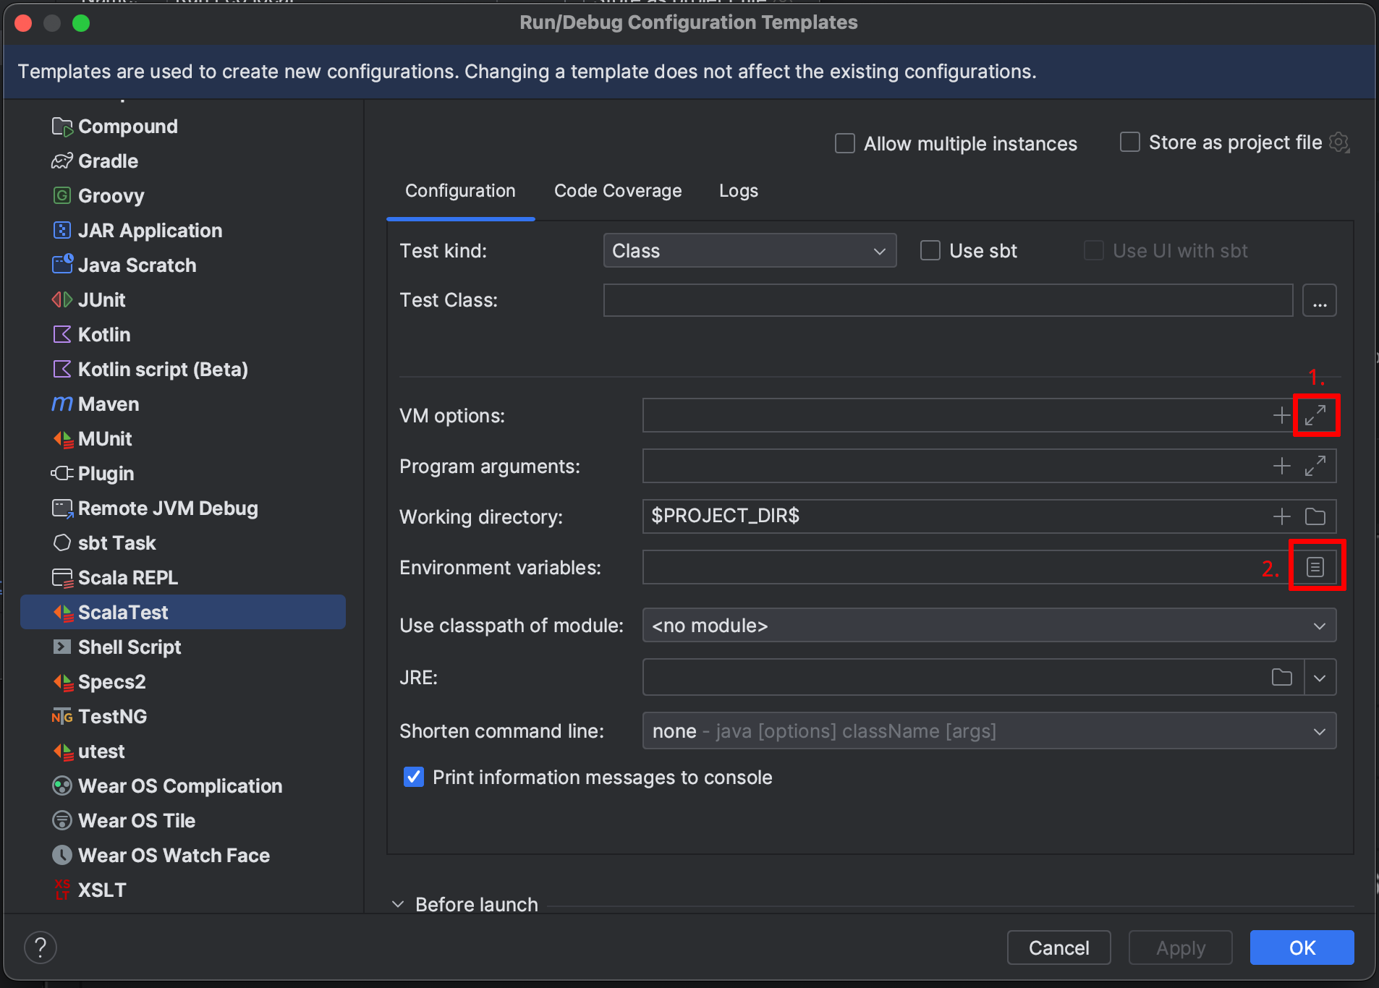The width and height of the screenshot is (1379, 988).
Task: Insert macro into Program arguments via plus icon
Action: [1281, 466]
